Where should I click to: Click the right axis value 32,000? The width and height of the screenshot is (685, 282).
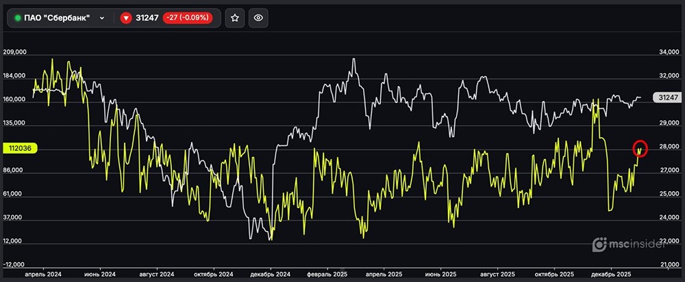tap(669, 76)
